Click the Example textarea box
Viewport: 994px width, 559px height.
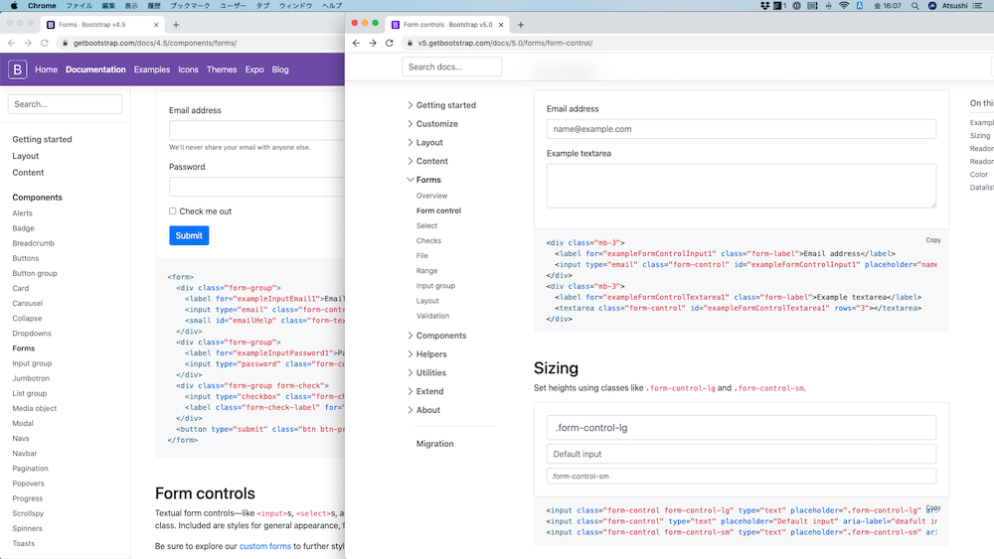(x=742, y=186)
